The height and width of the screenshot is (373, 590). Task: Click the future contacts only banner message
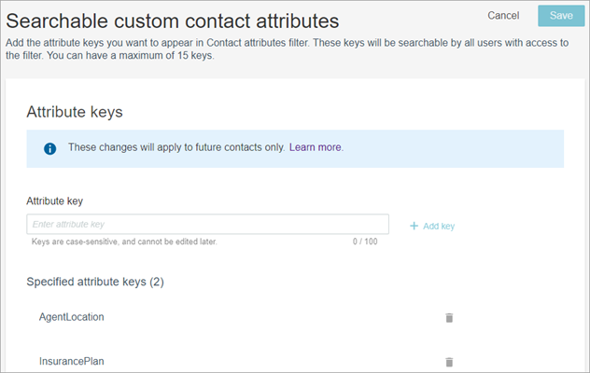pyautogui.click(x=177, y=147)
